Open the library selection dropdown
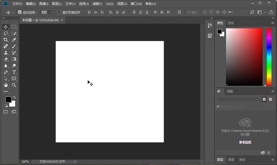This screenshot has height=165, width=277. pos(238,99)
